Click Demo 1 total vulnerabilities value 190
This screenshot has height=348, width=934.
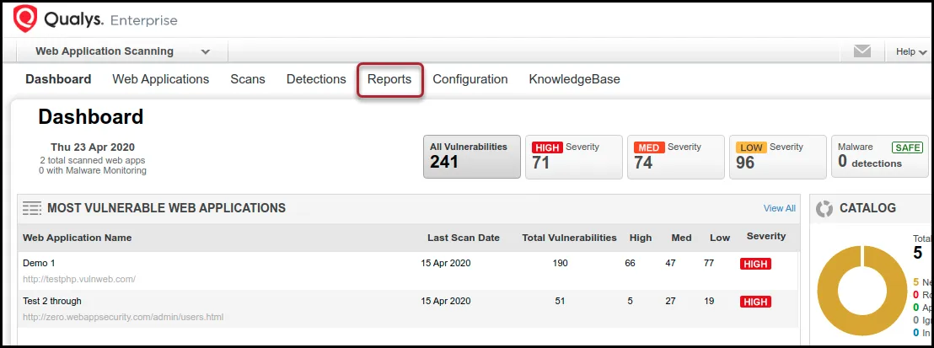pyautogui.click(x=560, y=263)
